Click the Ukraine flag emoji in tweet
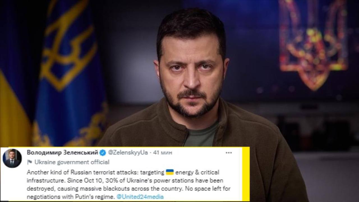Viewport: 359px width, 202px height. tap(170, 172)
